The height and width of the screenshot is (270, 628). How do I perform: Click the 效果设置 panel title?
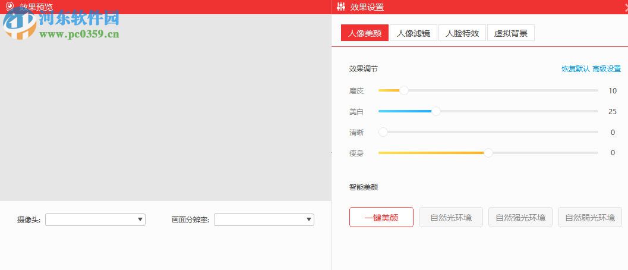click(x=367, y=7)
